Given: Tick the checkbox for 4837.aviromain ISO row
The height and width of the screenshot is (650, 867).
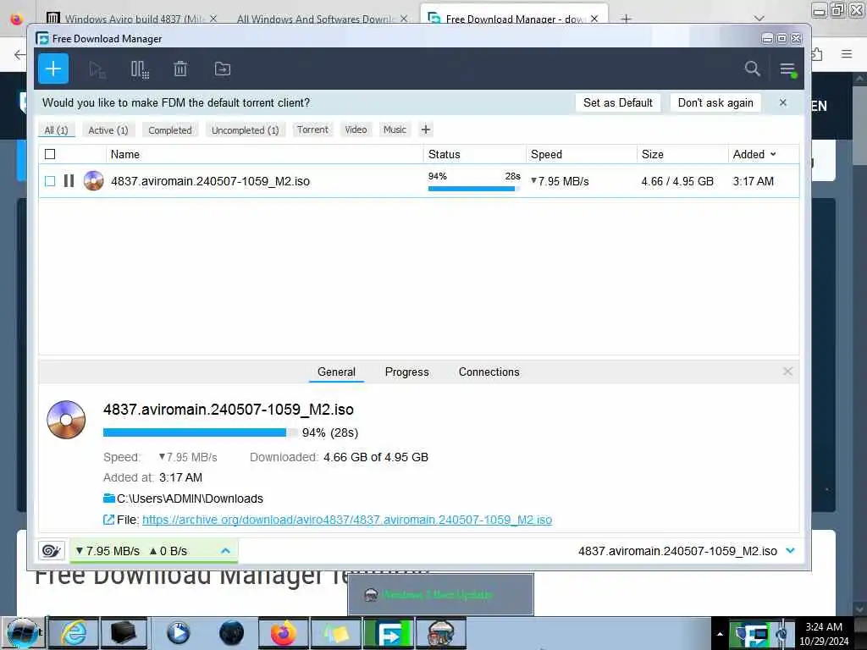Looking at the screenshot, I should click(50, 181).
